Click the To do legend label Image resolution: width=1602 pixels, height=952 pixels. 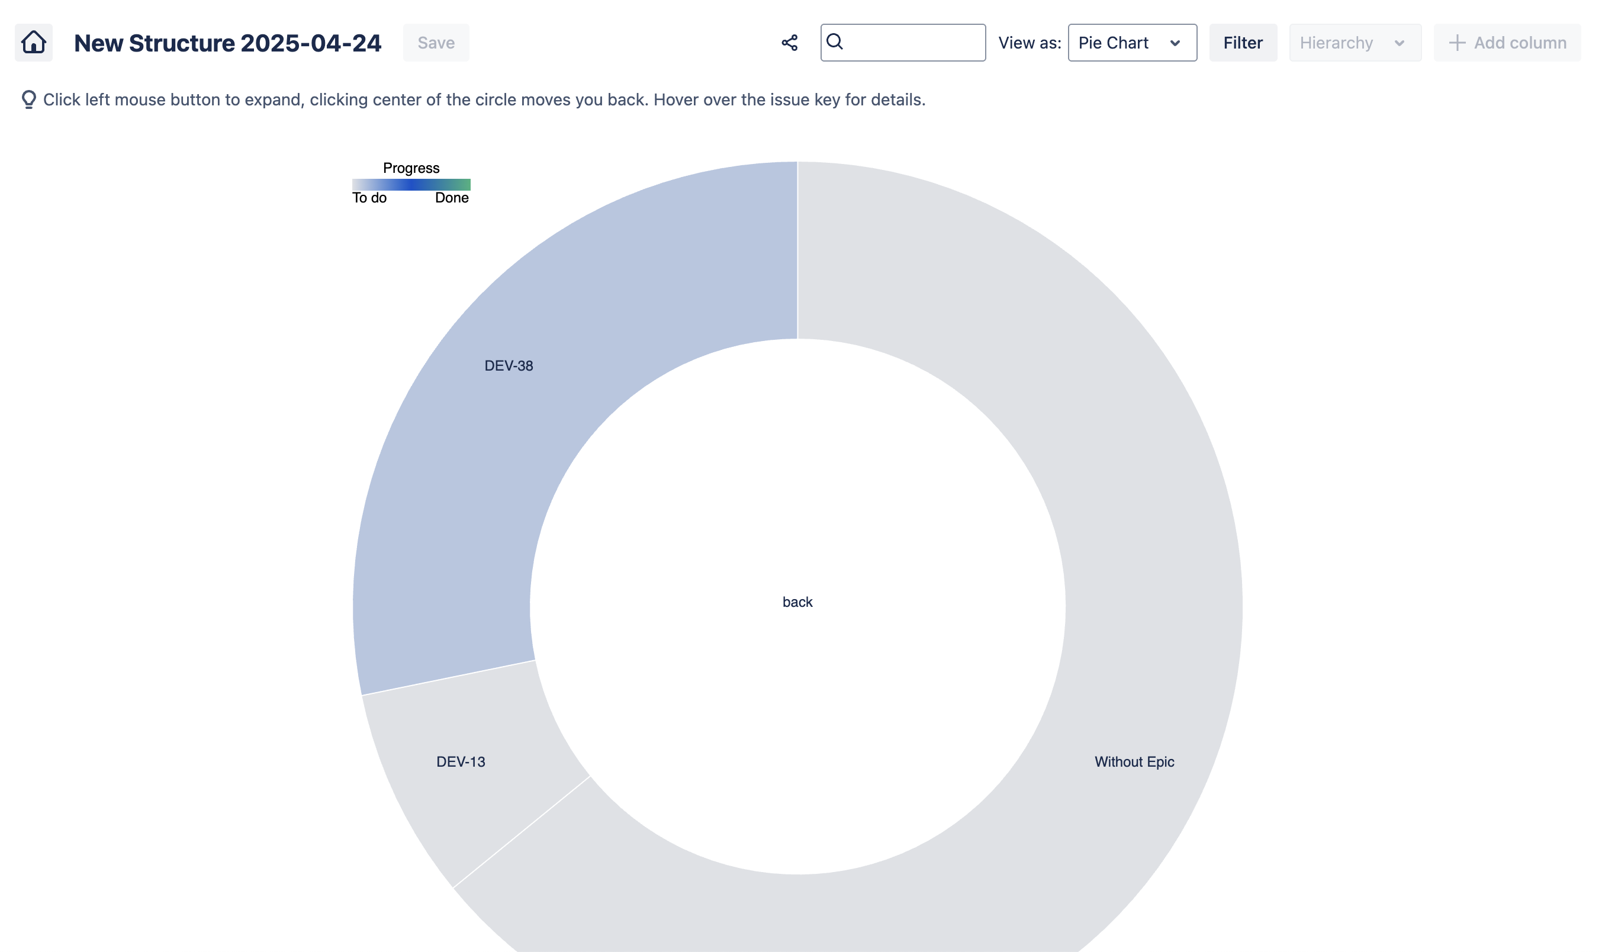tap(369, 198)
